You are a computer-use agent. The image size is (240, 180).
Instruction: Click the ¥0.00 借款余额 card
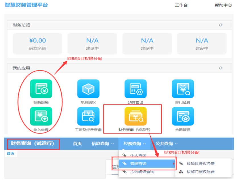[x=37, y=44]
